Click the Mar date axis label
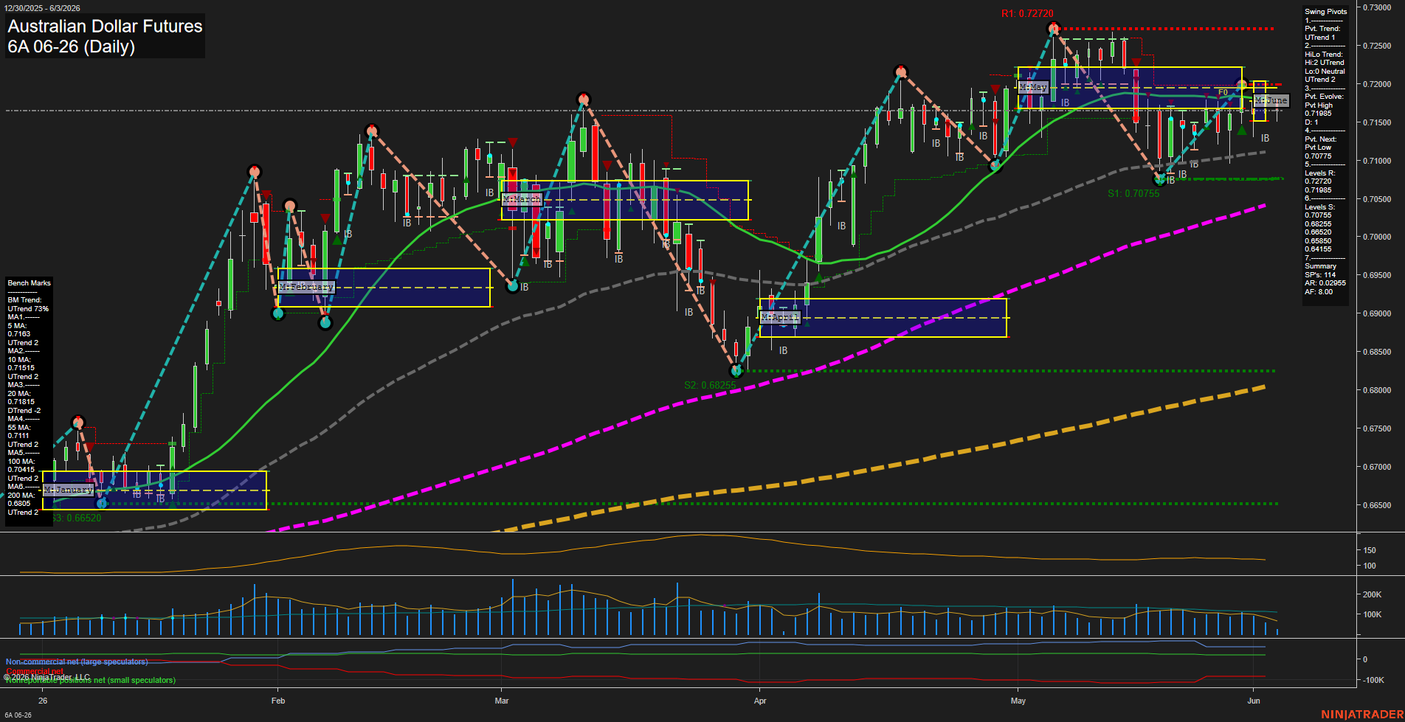This screenshot has width=1405, height=722. coord(502,701)
